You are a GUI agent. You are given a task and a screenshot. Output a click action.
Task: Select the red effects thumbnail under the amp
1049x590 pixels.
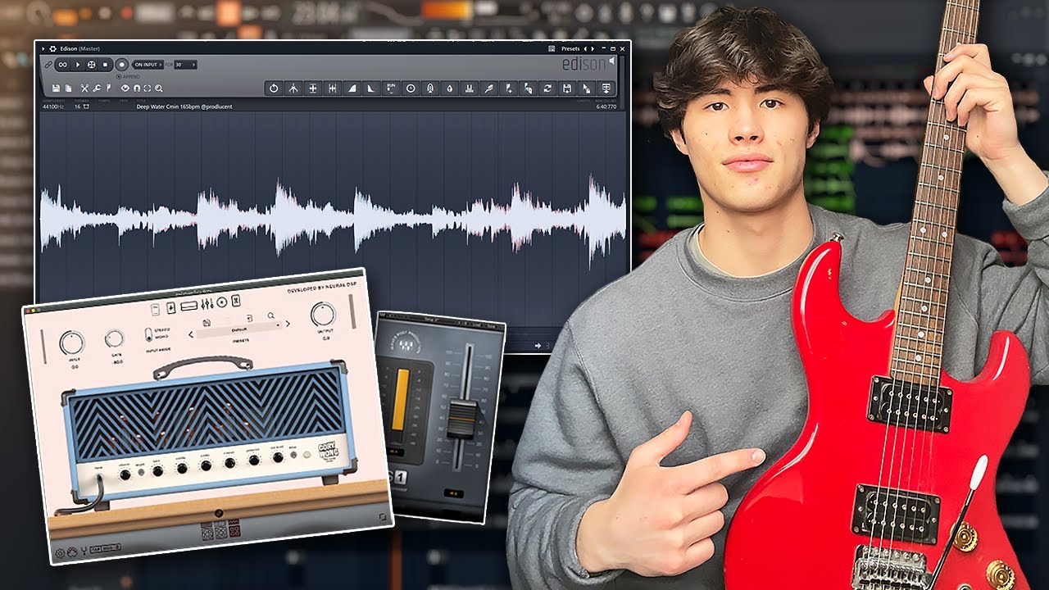coord(235,529)
